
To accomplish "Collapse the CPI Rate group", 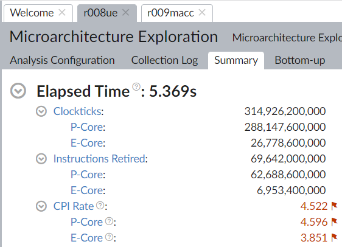I will [41, 206].
